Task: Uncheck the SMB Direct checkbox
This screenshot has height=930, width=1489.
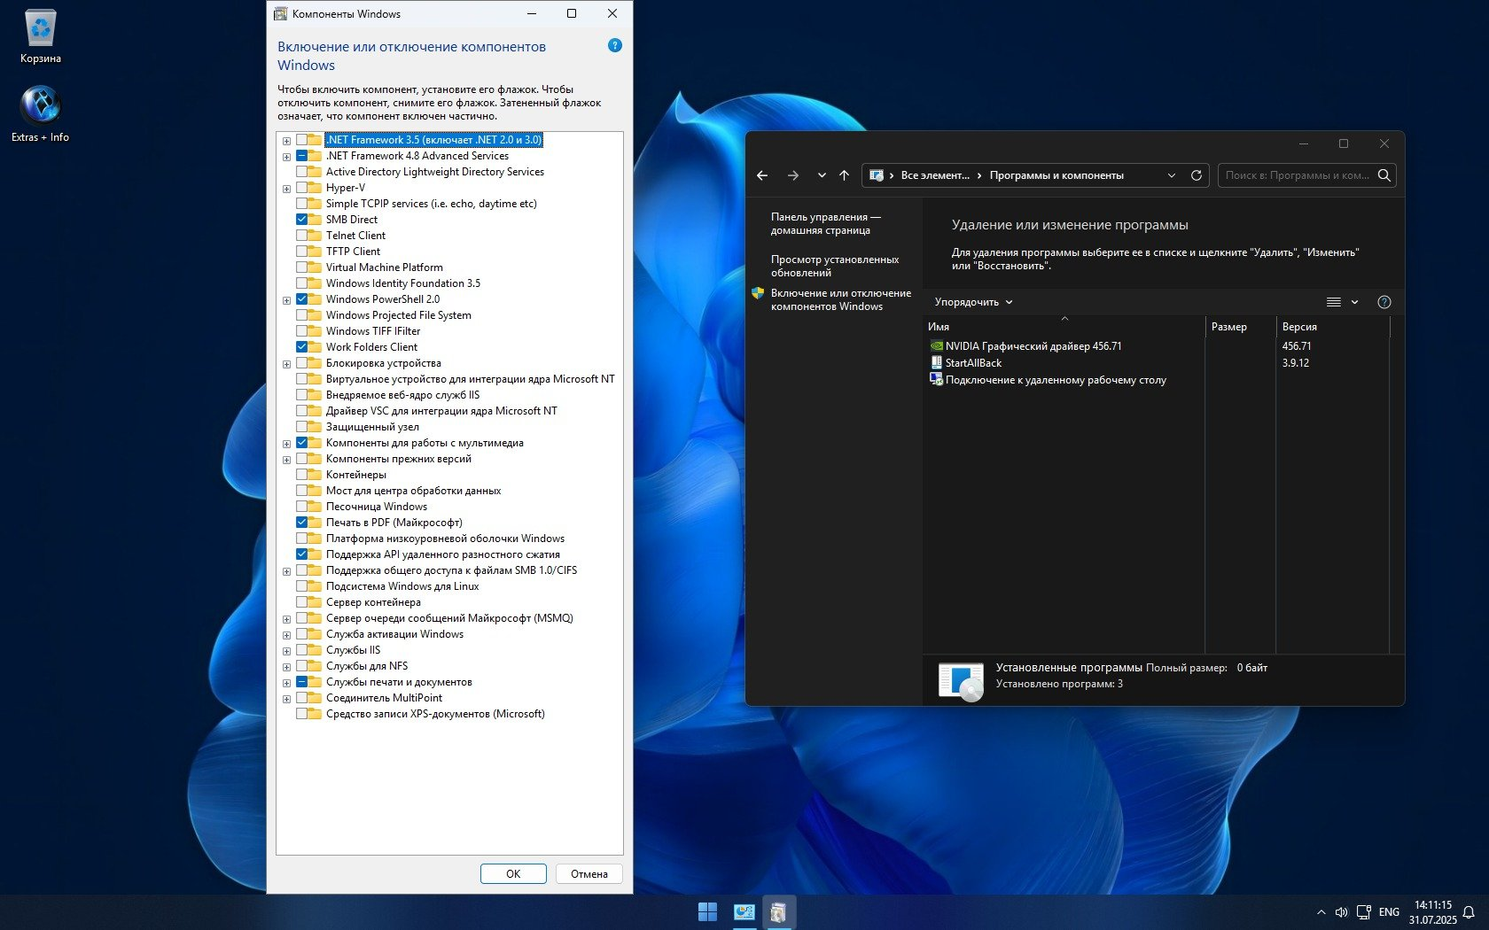Action: (302, 220)
